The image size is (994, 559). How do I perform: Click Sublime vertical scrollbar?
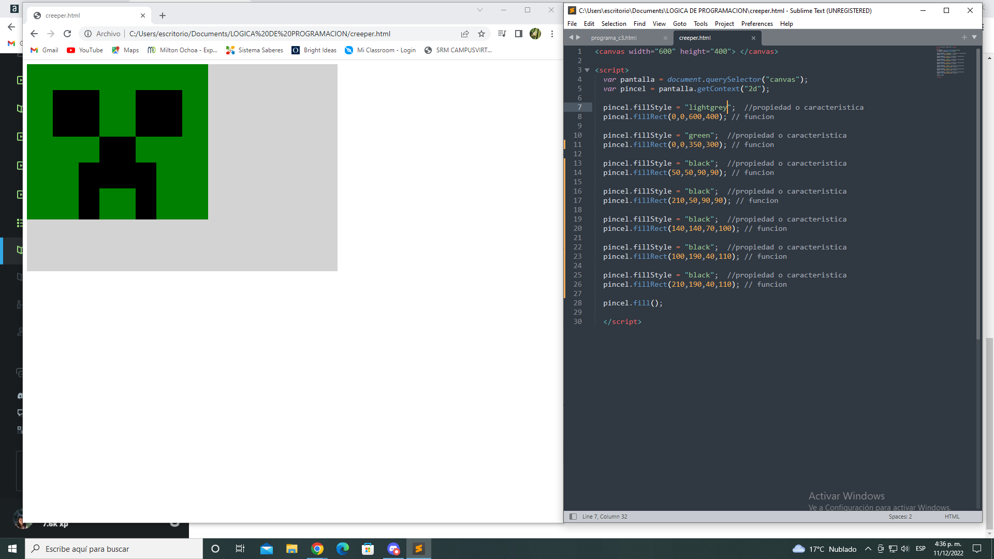[978, 194]
